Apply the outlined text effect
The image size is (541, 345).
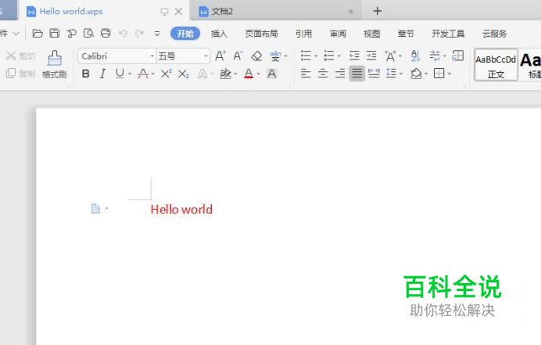202,74
